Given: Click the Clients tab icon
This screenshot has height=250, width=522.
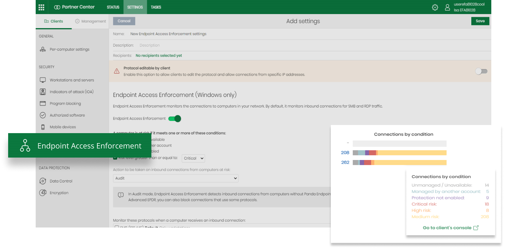Looking at the screenshot, I should 46,21.
